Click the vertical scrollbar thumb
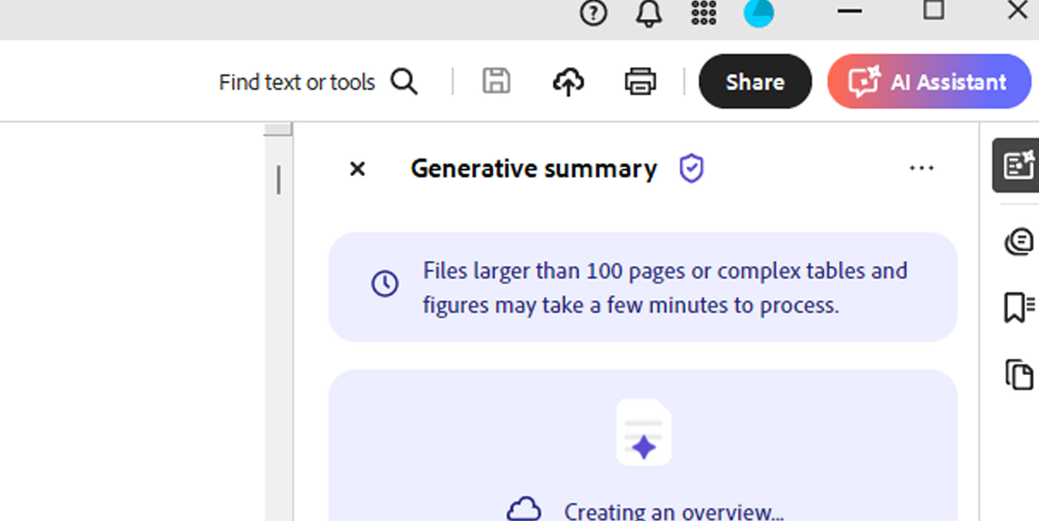 coord(278,129)
